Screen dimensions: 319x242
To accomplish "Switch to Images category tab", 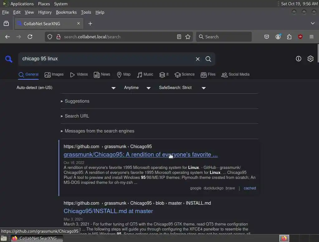I will (x=54, y=75).
